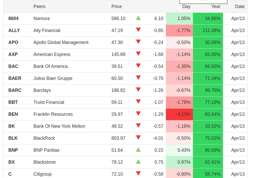This screenshot has height=178, width=254.
Task: Sort table by Peers column header
Action: point(39,7)
